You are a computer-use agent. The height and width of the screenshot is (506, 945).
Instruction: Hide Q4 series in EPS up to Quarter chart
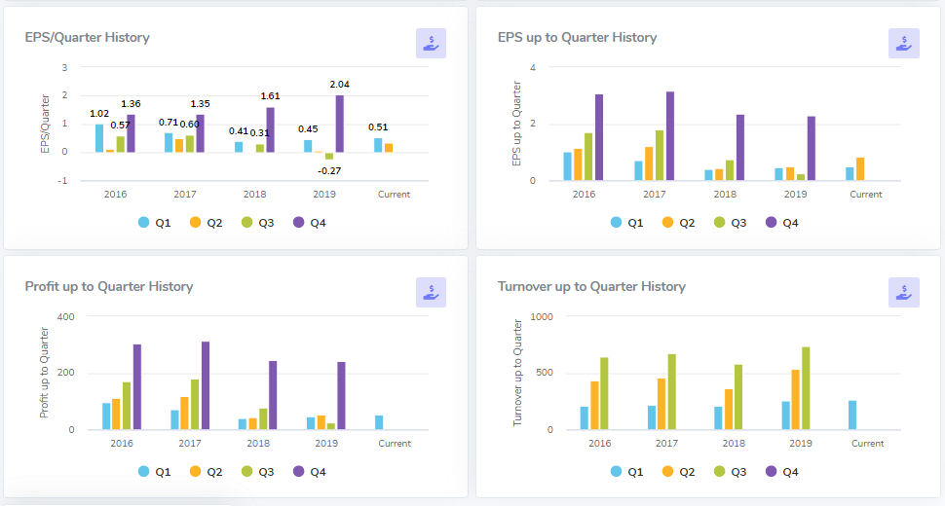pyautogui.click(x=781, y=223)
